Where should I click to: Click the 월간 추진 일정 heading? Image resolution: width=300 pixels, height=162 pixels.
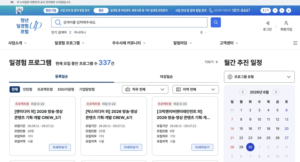243,62
